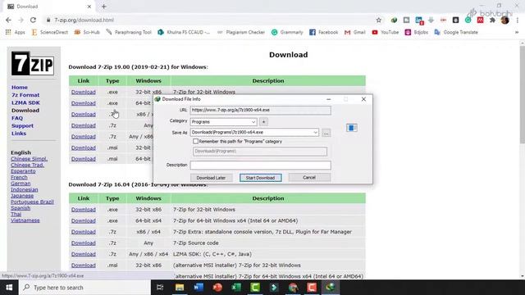Download 19.00 32-bit .exe link

(84, 92)
